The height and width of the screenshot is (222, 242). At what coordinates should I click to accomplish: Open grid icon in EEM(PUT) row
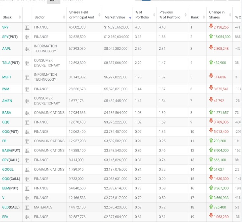pyautogui.click(x=27, y=188)
